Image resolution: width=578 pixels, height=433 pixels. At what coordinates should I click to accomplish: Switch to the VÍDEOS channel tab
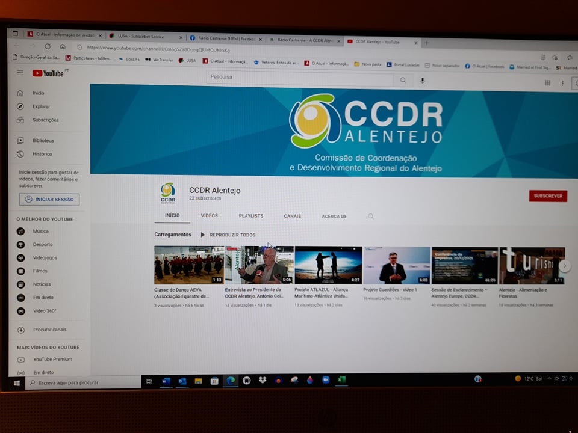(x=210, y=215)
